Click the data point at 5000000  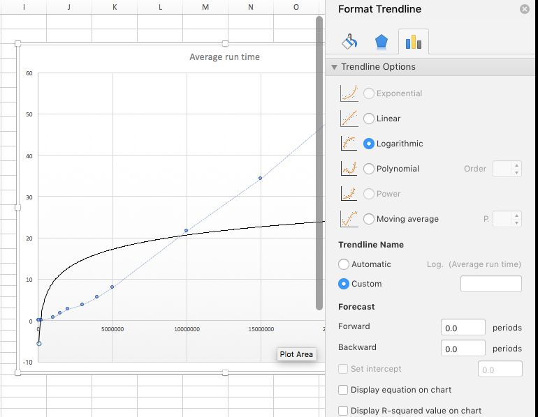click(112, 287)
